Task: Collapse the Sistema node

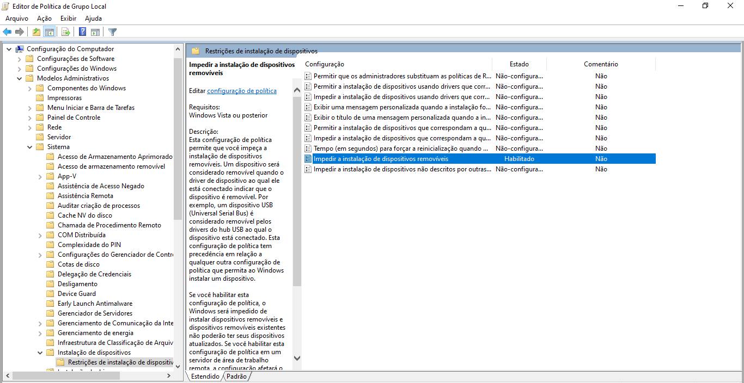Action: tap(30, 147)
